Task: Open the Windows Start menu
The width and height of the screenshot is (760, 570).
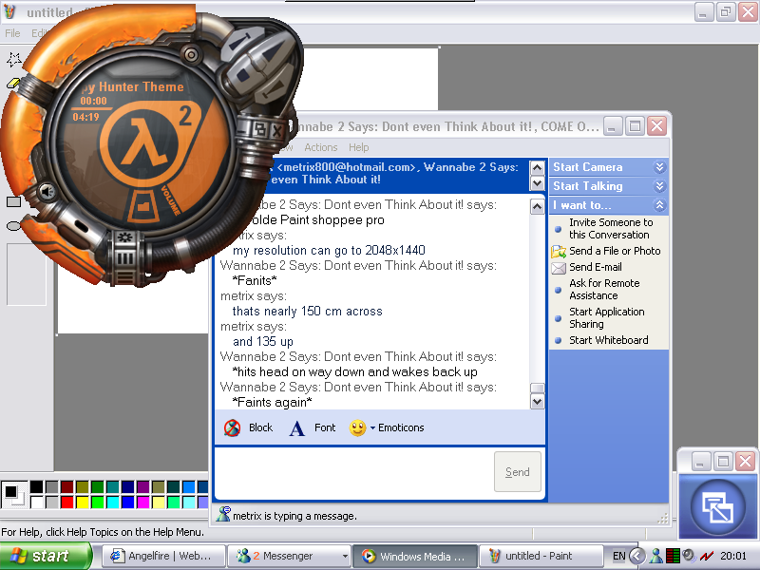Action: click(46, 556)
